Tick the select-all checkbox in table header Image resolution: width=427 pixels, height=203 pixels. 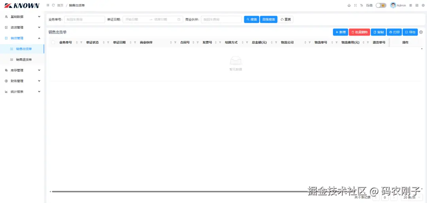click(53, 43)
